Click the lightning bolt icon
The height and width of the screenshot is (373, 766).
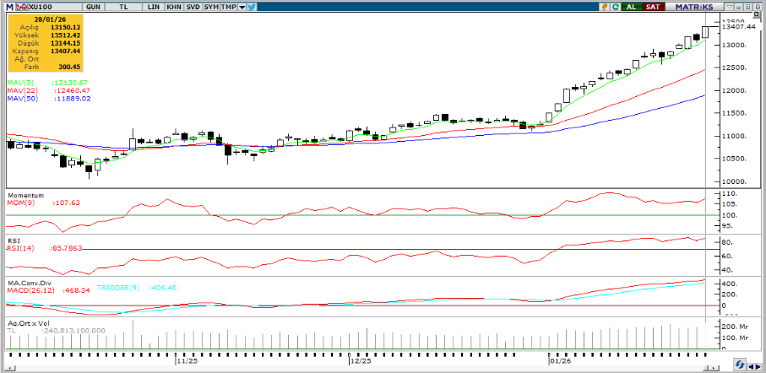point(604,7)
